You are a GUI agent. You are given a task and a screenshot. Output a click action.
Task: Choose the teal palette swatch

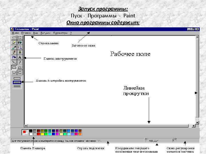[50, 131]
